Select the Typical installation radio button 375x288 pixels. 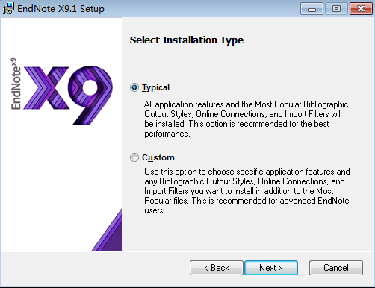click(134, 87)
